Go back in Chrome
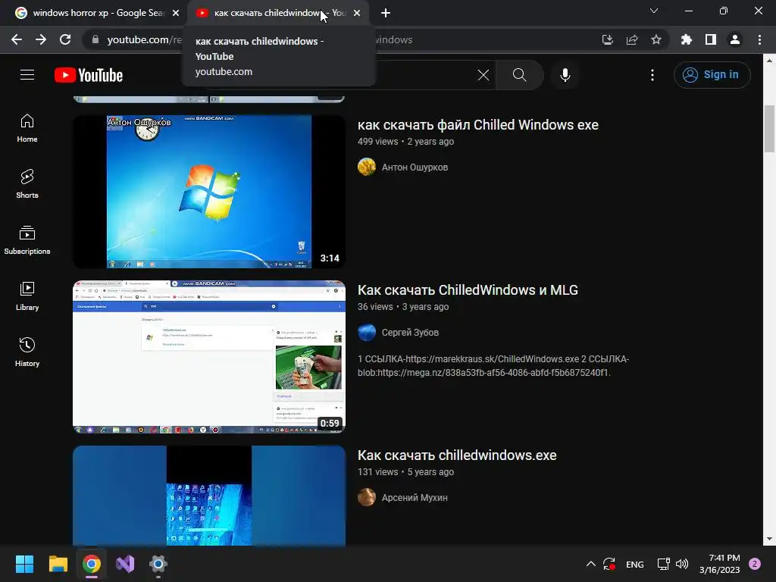 pos(17,39)
